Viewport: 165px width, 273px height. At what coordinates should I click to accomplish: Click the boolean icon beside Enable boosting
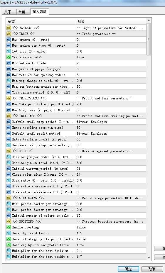coord(9,227)
